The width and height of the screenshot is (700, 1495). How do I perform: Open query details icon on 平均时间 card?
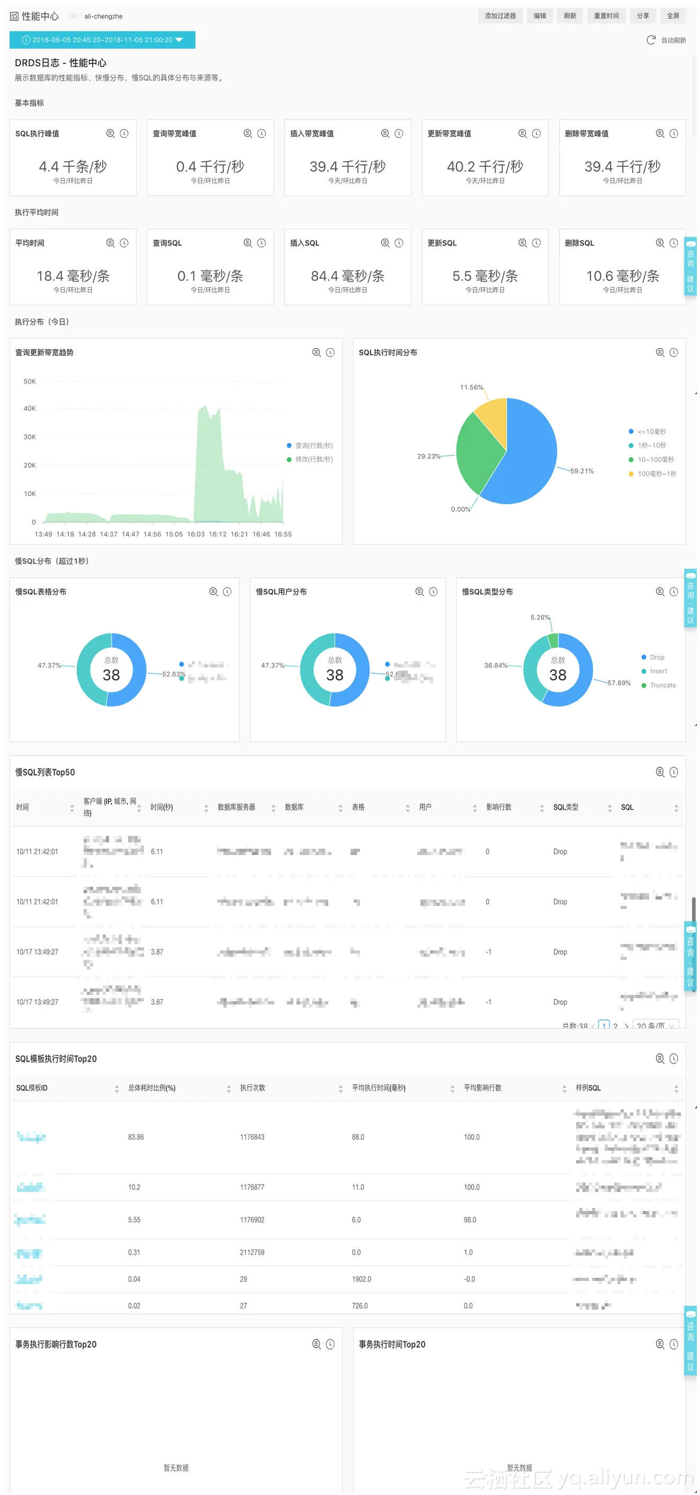[110, 243]
